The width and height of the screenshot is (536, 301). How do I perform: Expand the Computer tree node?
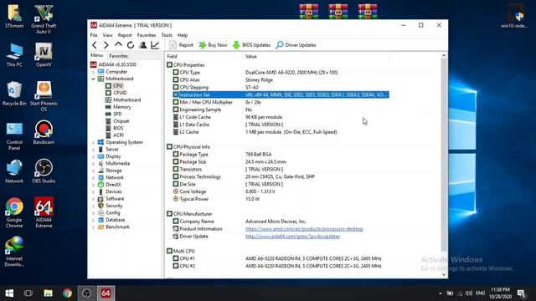(x=93, y=72)
